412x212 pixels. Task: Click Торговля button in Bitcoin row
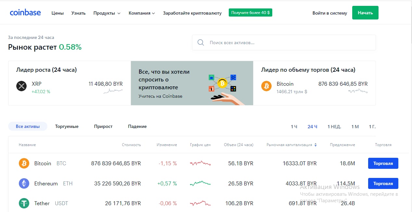383,163
